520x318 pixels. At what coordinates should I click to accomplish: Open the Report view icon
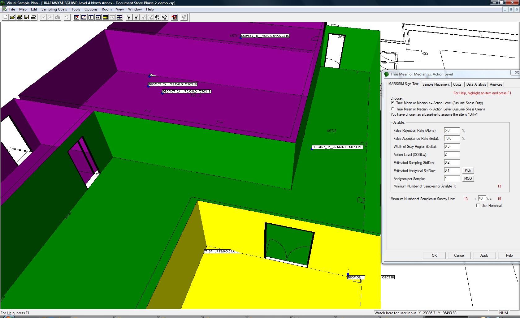98,17
